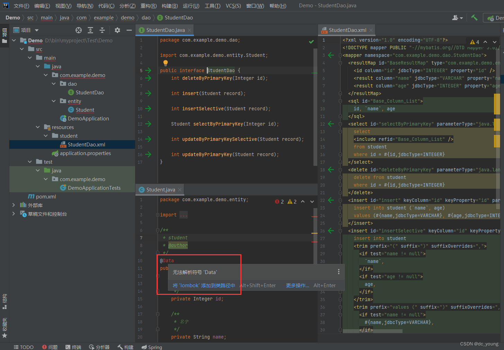Image resolution: width=504 pixels, height=350 pixels.
Task: Switch to StudentDao.xml editor tab
Action: tap(347, 30)
